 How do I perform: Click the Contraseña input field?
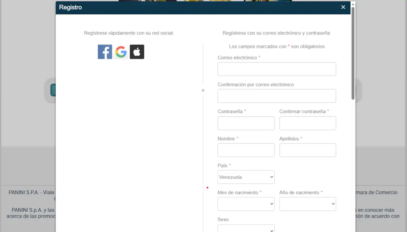point(246,123)
